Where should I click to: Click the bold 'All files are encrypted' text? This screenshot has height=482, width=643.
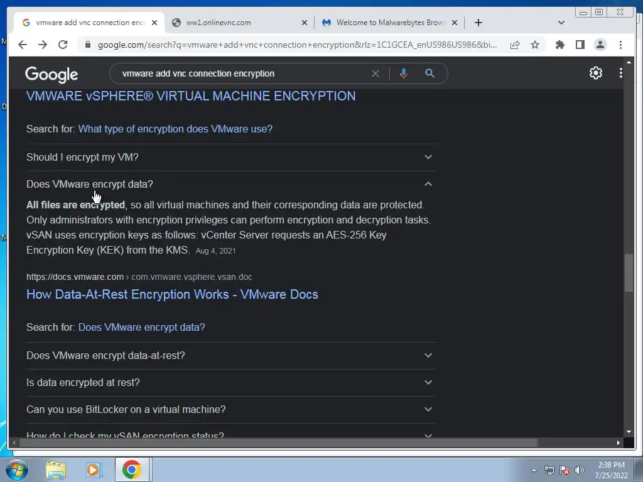76,205
